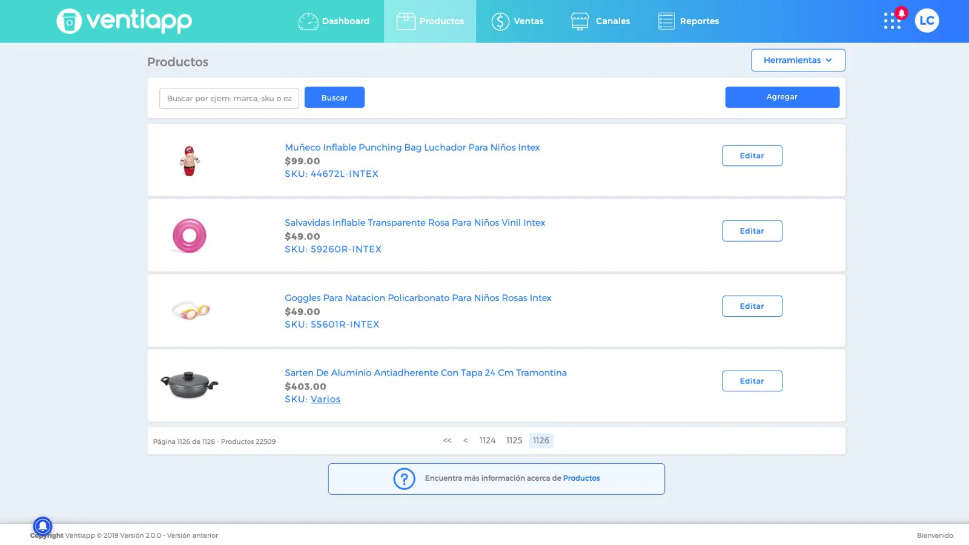Screen dimensions: 969x545
Task: Edit the Goggles Para Natacion product
Action: point(752,306)
